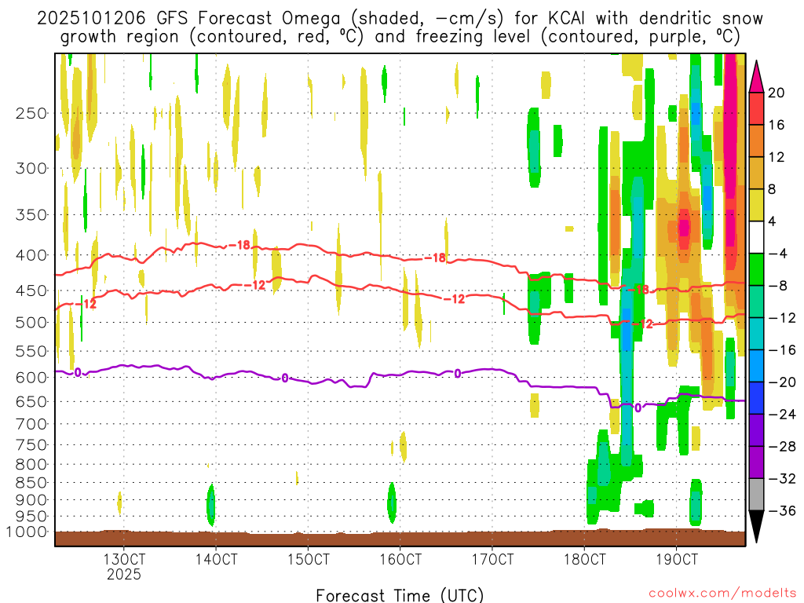Click the 300 pressure level label
The height and width of the screenshot is (603, 804).
tap(31, 168)
